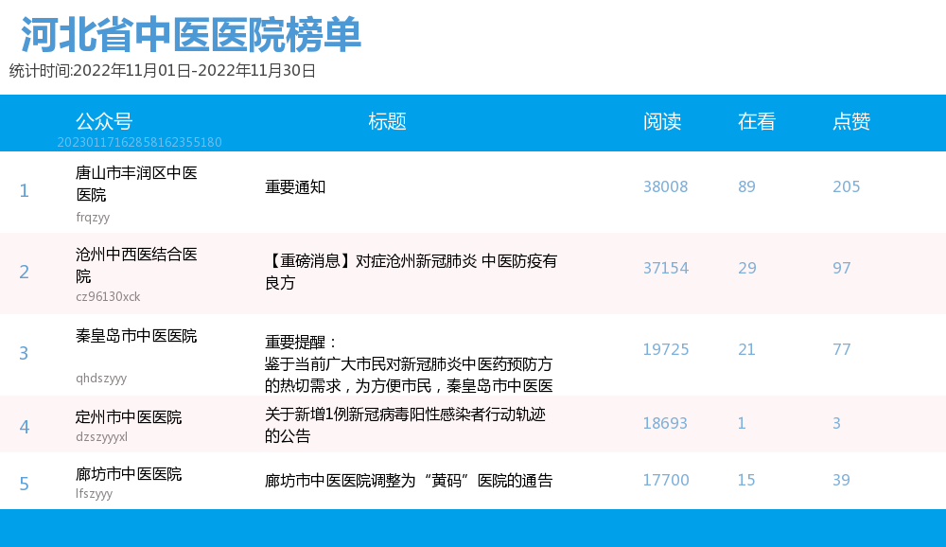Screen dimensions: 946x547
Task: Open the article starting 重要提醒：
Action: [x=409, y=363]
